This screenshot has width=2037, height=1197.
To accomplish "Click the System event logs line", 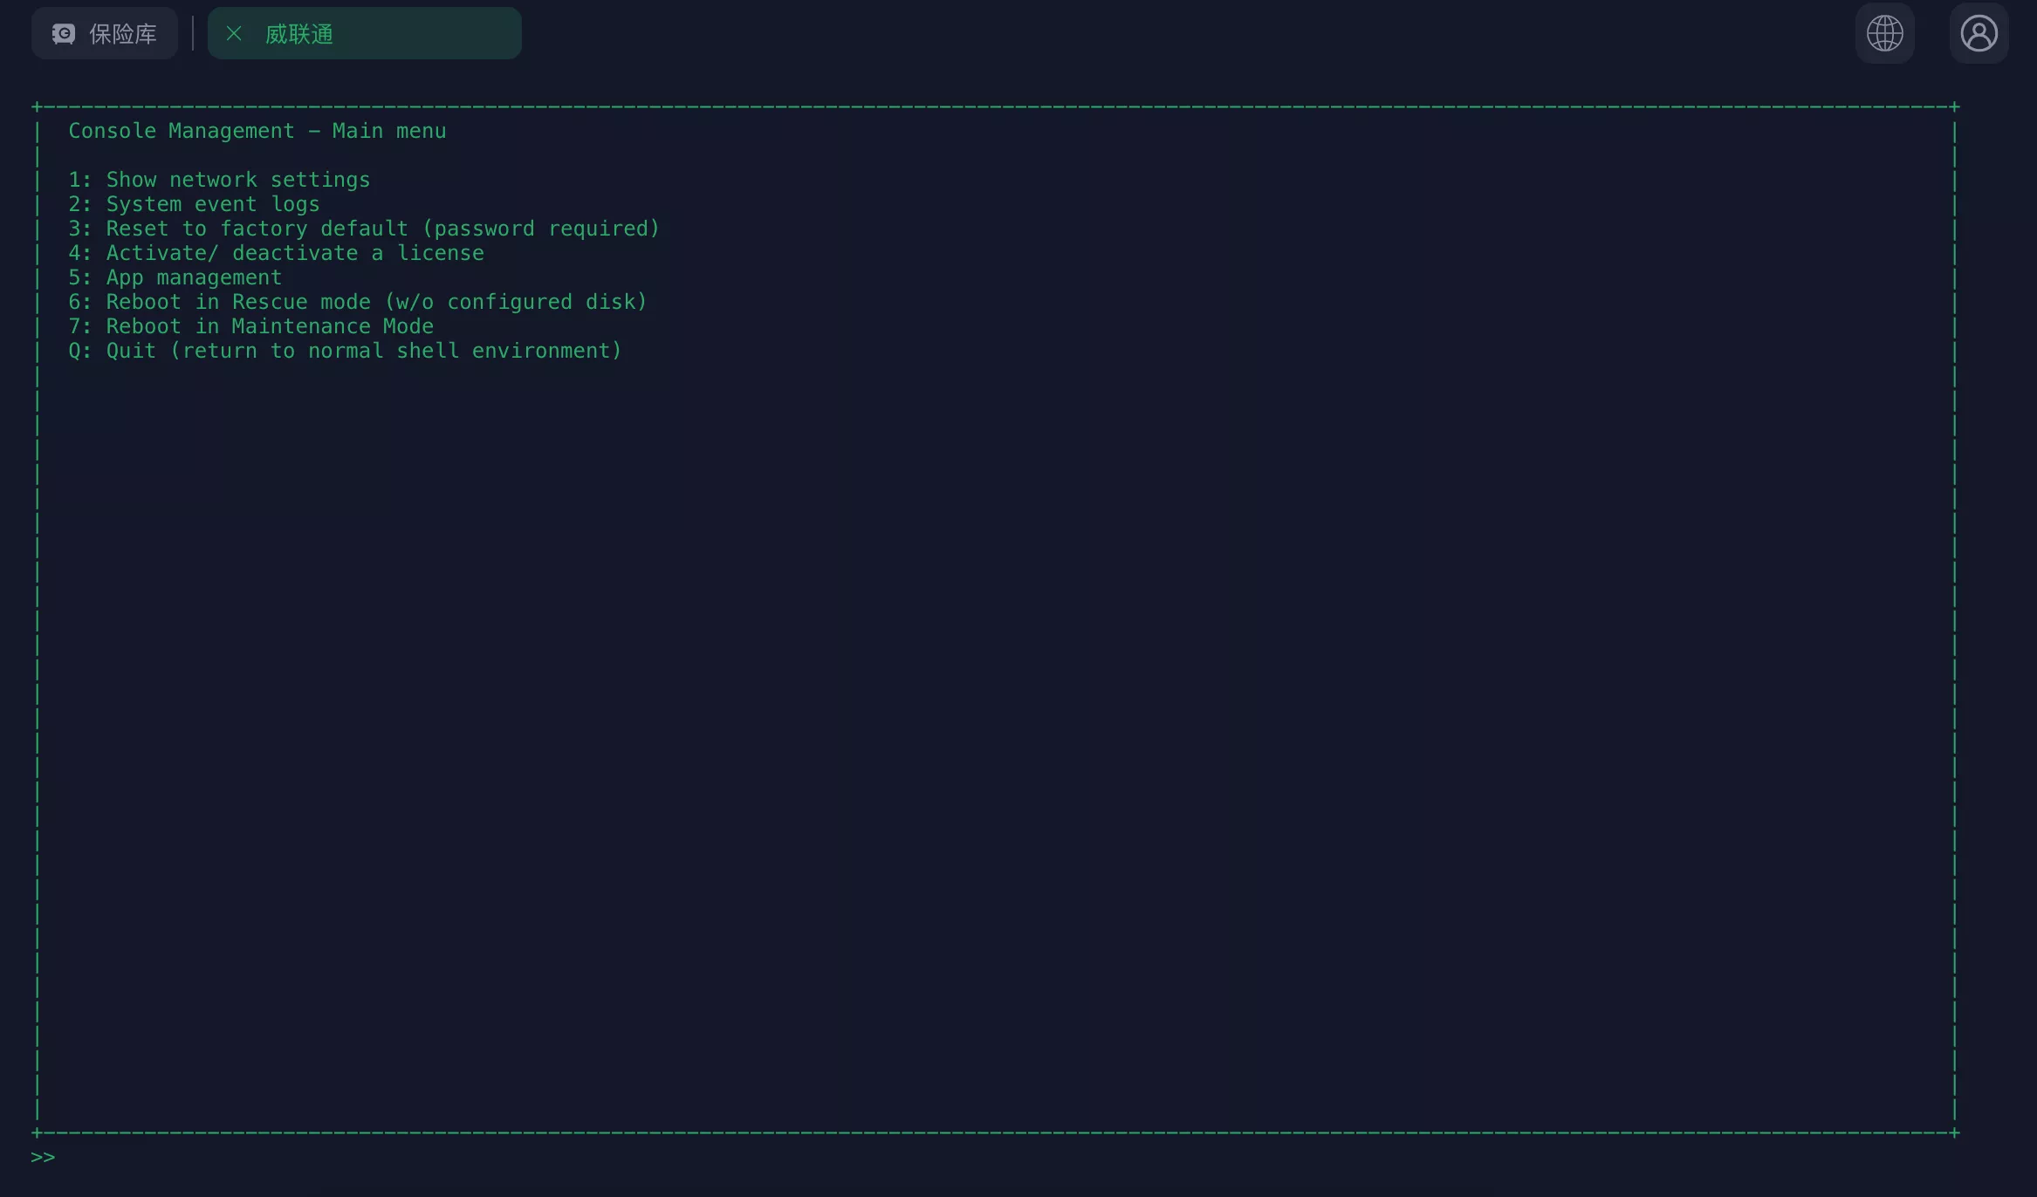I will pos(212,204).
